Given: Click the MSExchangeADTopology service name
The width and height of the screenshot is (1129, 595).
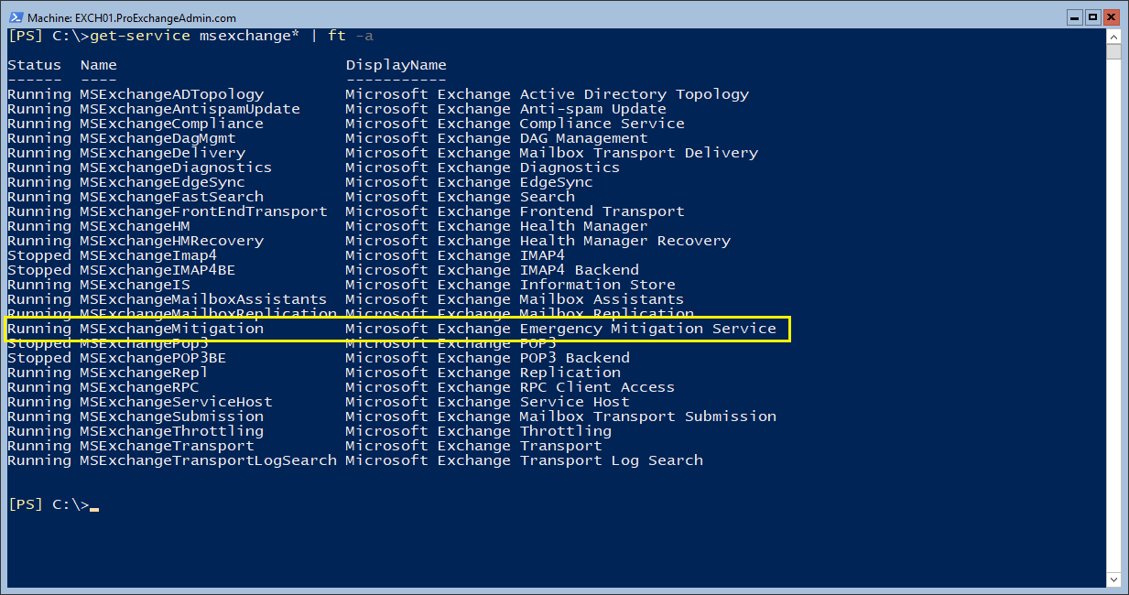Looking at the screenshot, I should click(x=171, y=94).
